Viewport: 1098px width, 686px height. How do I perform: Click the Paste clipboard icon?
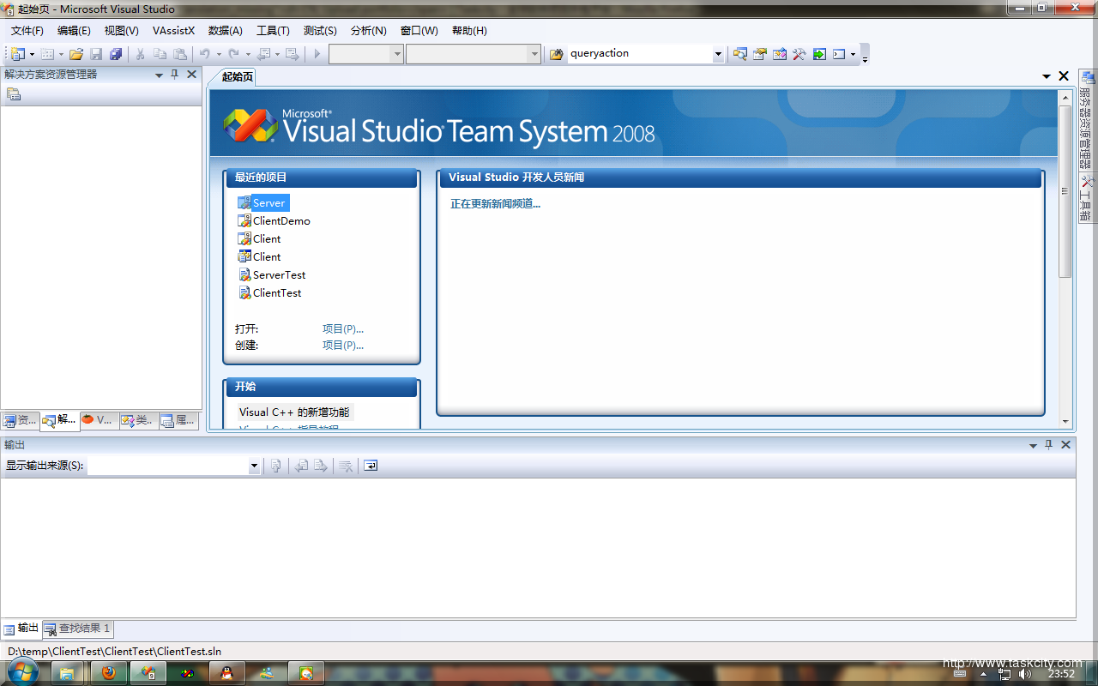pos(178,54)
